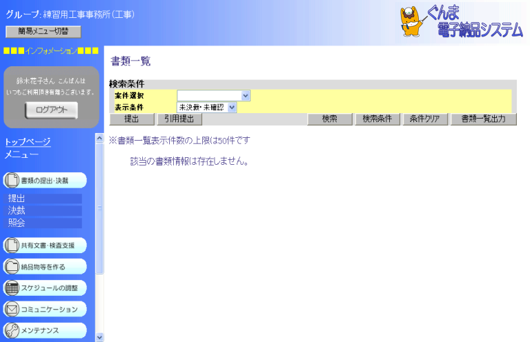Select 決裁 in the sidebar submenu

(43, 211)
